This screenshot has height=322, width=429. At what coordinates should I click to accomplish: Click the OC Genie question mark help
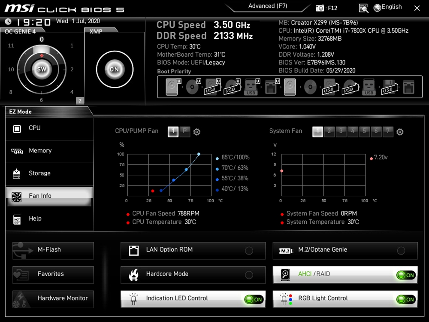pyautogui.click(x=80, y=100)
